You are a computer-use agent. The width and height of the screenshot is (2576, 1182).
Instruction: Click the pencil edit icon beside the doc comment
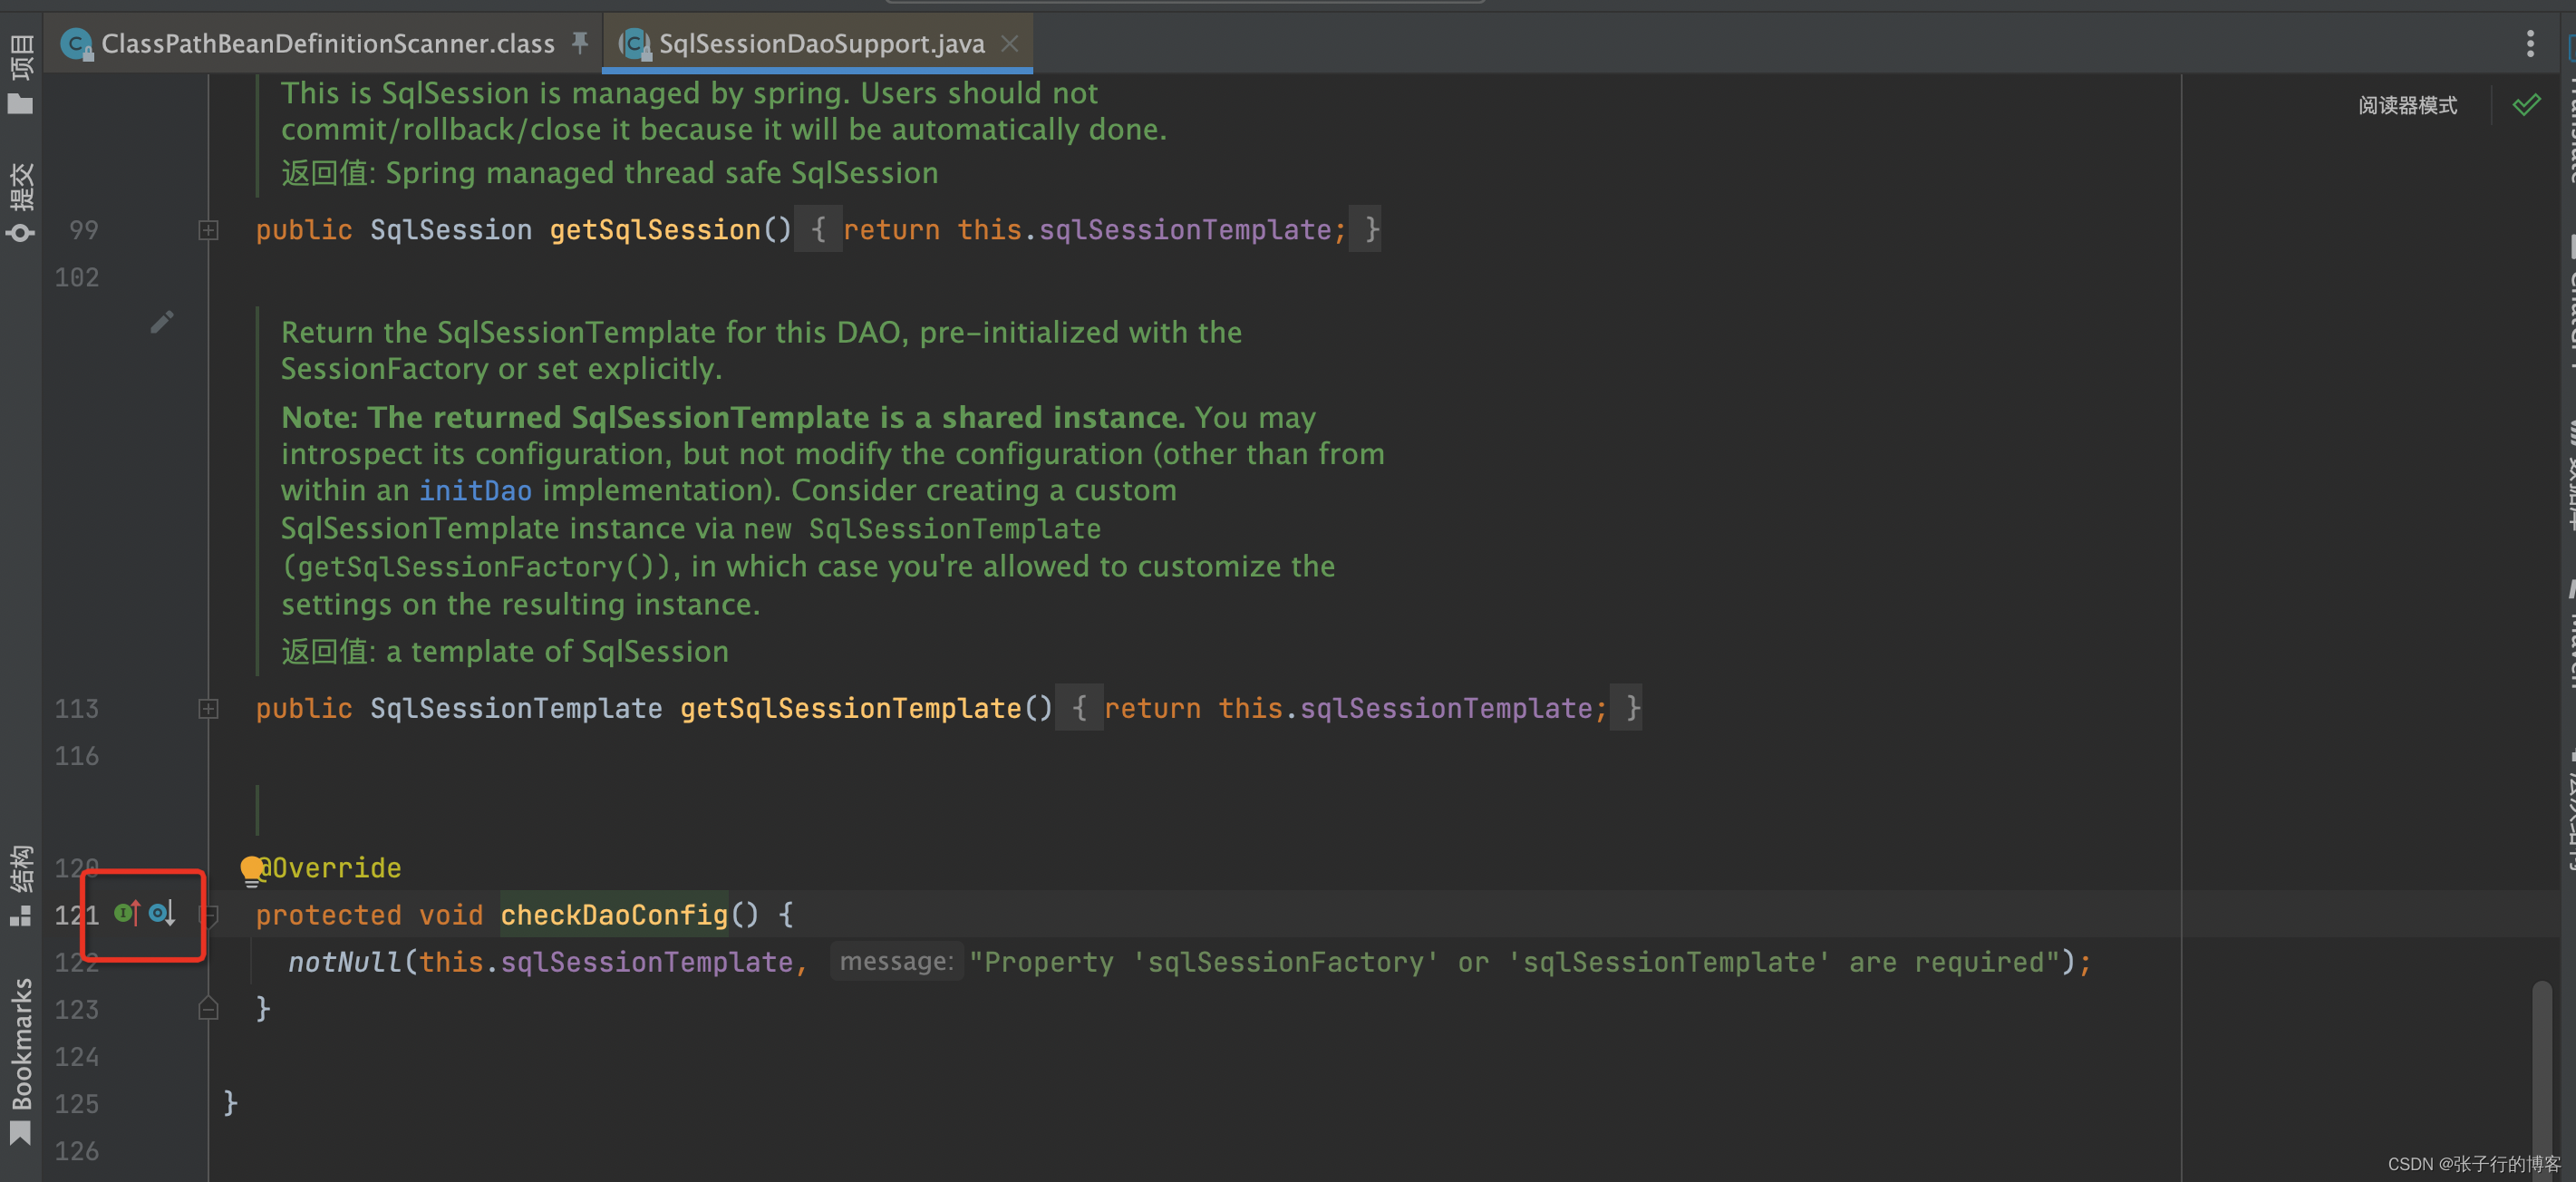(162, 322)
